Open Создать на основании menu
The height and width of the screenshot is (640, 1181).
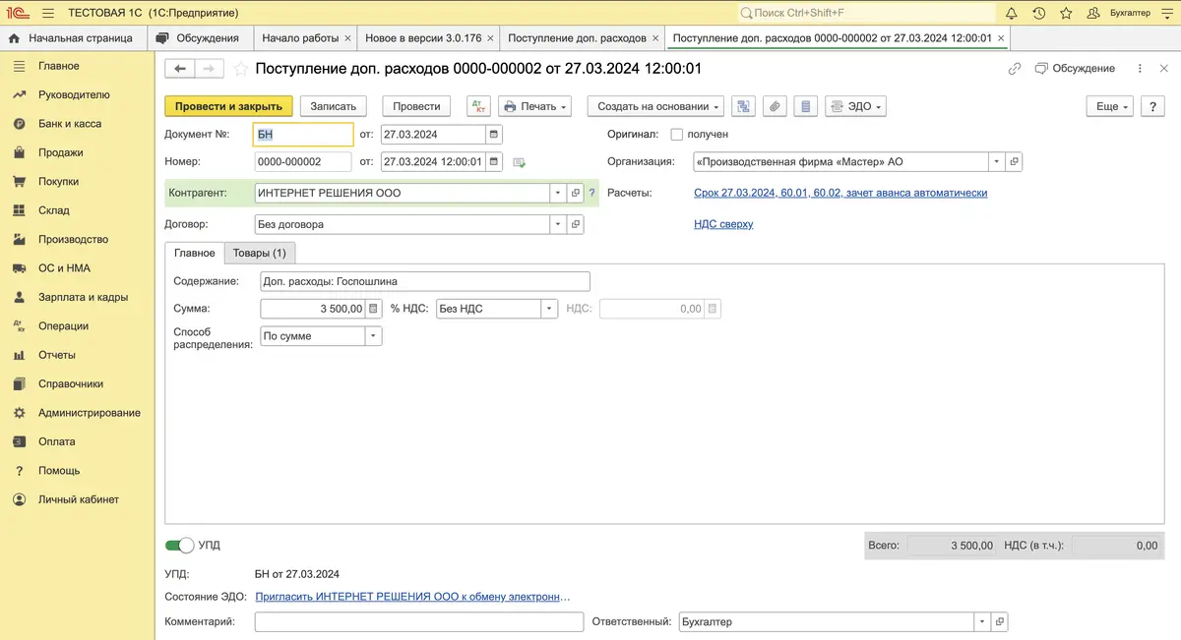coord(659,106)
